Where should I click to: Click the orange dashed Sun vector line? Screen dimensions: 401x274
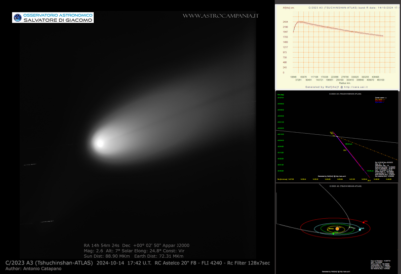tap(368, 148)
